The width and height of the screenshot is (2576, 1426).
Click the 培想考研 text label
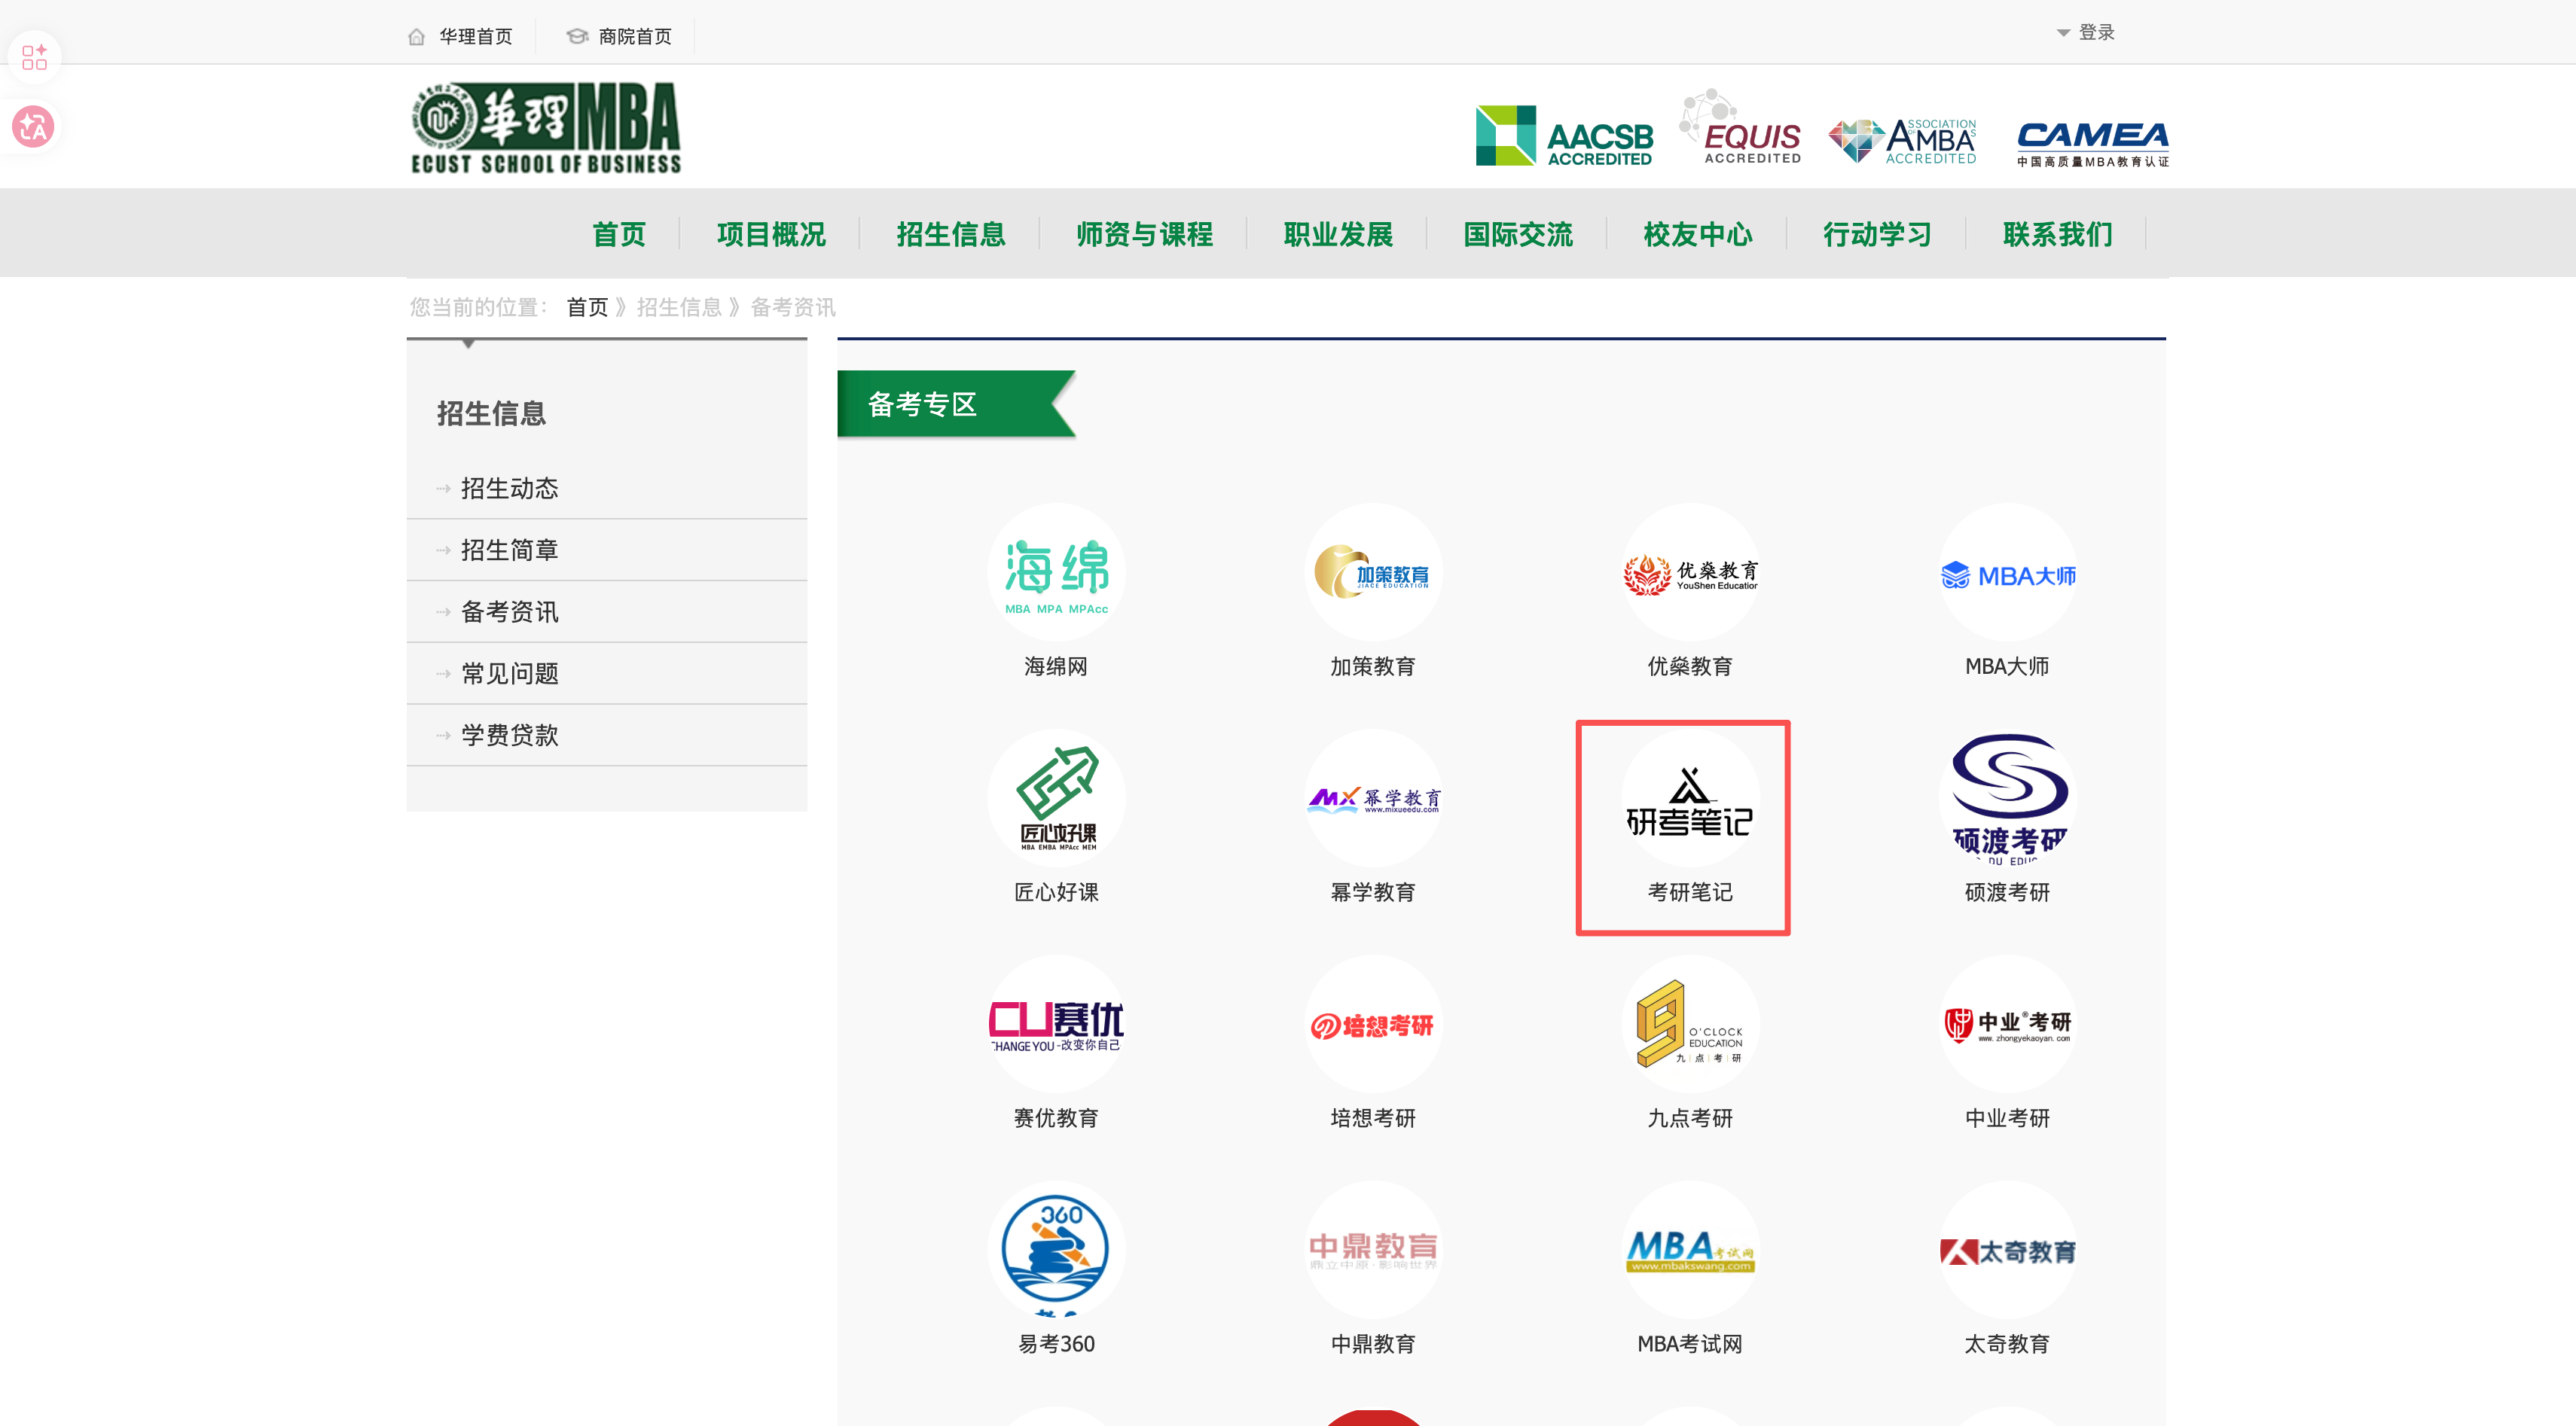coord(1373,1118)
